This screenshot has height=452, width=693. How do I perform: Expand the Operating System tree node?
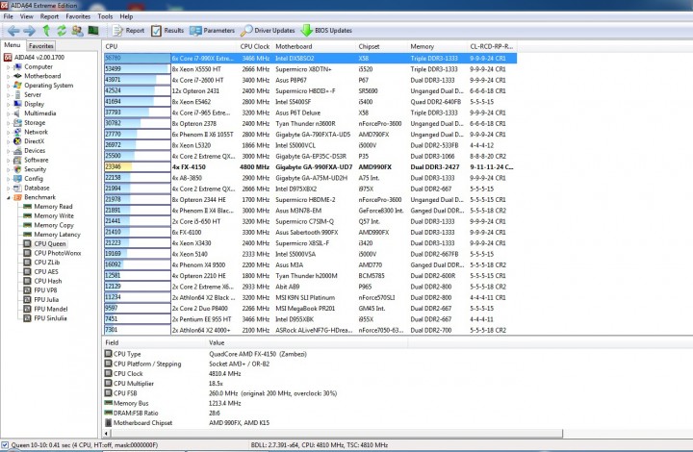(8, 86)
